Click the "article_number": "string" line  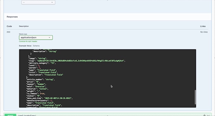coord(40,80)
